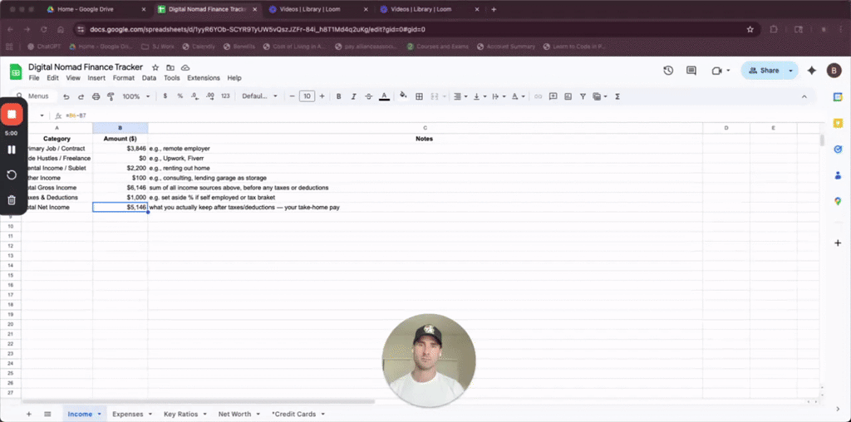Collapse the toolbar with the chevron

(x=804, y=96)
